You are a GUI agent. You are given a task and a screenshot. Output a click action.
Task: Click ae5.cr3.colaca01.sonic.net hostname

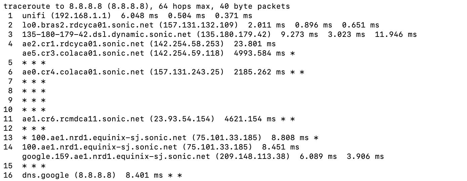coord(83,53)
